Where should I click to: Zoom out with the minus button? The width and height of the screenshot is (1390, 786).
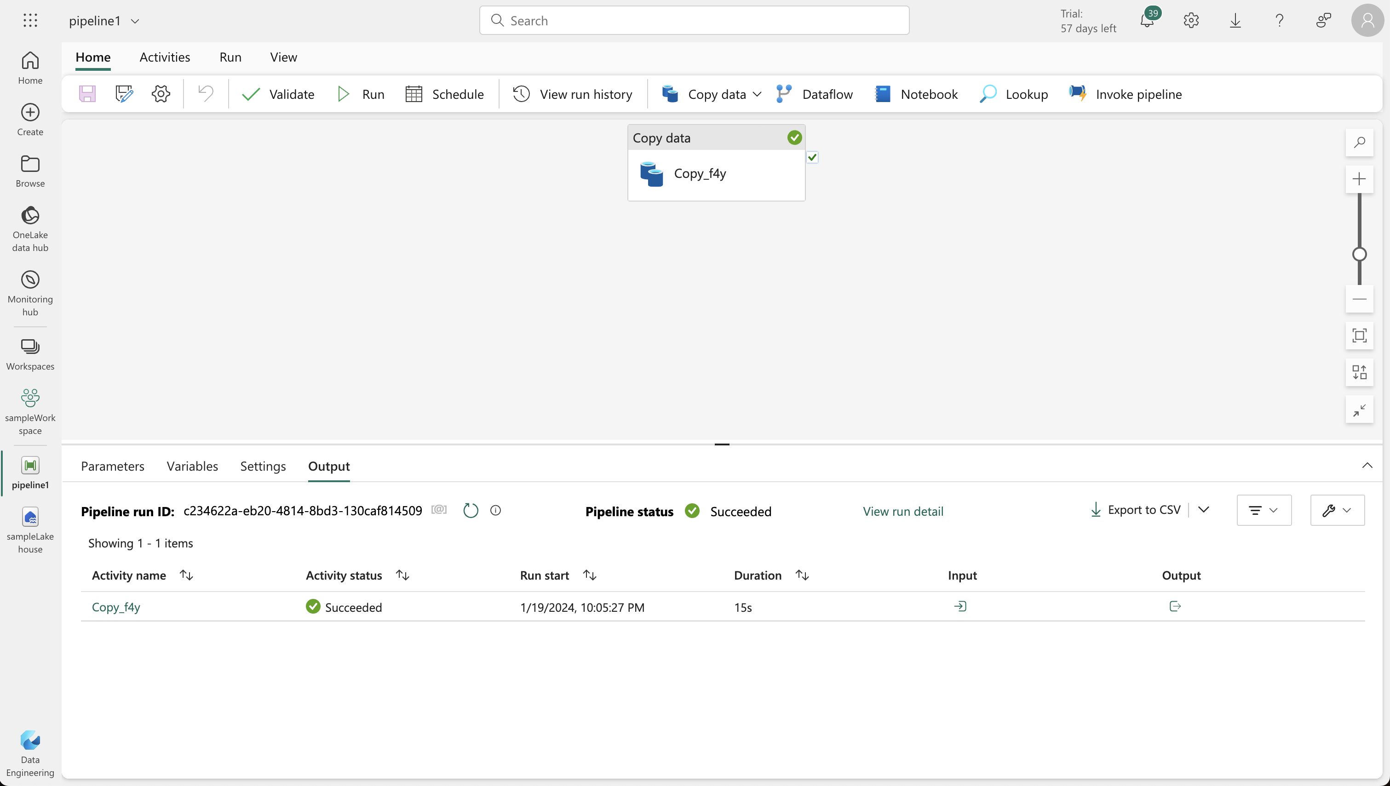tap(1360, 299)
